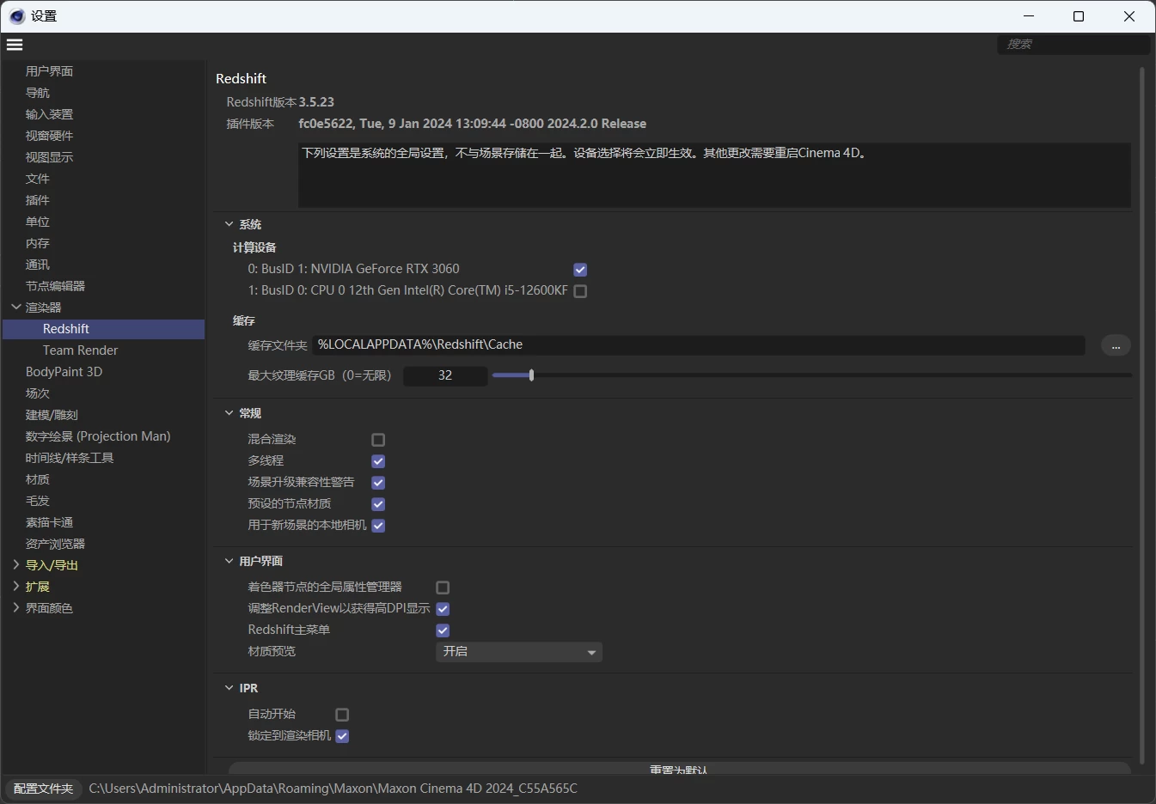Screen dimensions: 1156x804
Task: Select 场次 in the sidebar
Action: pos(37,393)
